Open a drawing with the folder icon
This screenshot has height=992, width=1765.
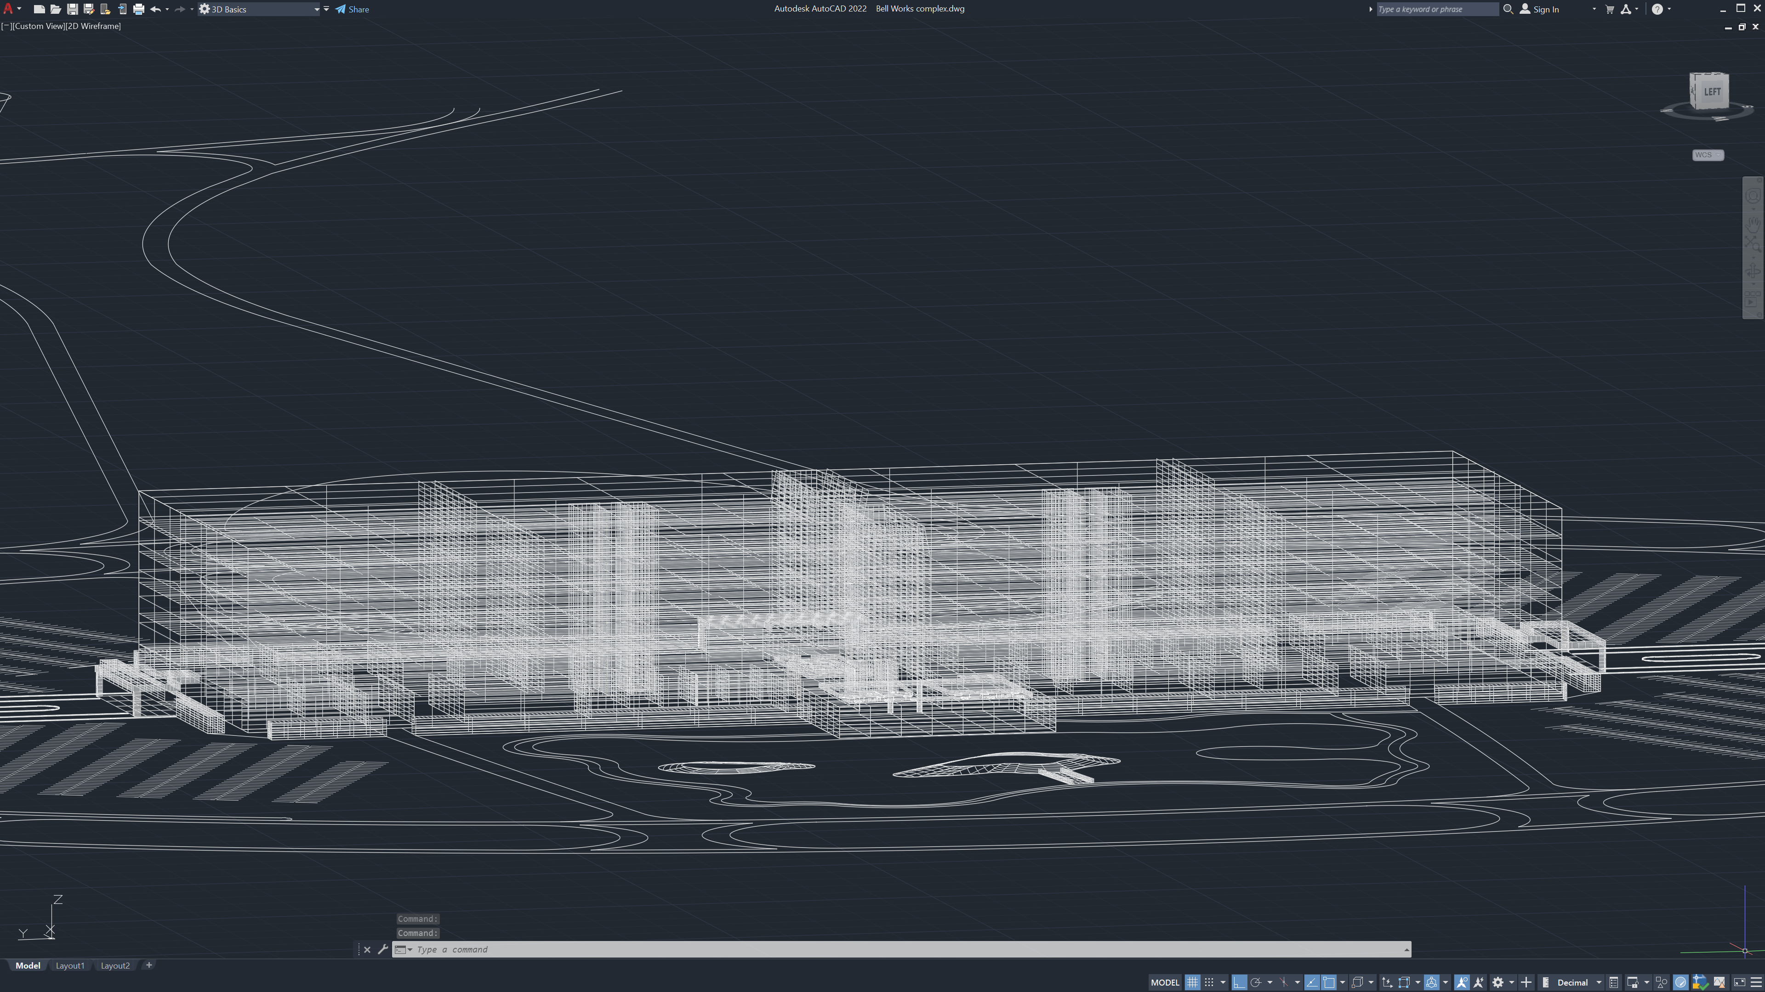click(56, 9)
